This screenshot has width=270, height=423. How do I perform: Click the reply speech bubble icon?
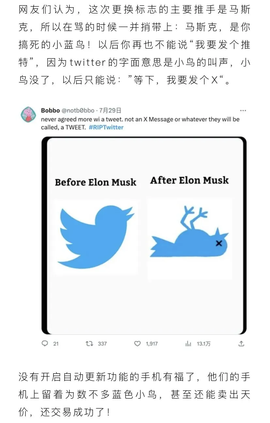pyautogui.click(x=45, y=344)
